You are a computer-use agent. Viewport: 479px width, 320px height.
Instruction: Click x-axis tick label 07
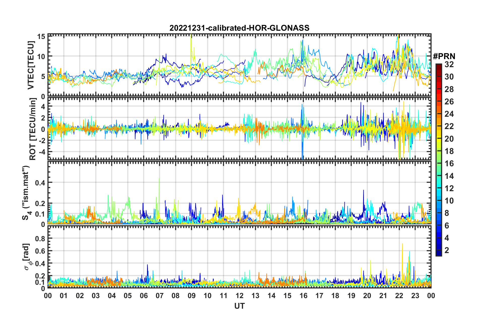160,296
